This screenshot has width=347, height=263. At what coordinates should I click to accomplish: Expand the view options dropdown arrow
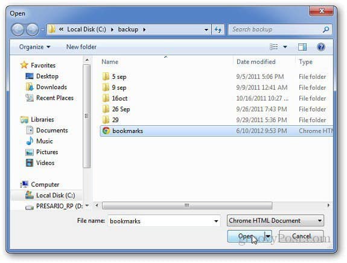pyautogui.click(x=285, y=47)
